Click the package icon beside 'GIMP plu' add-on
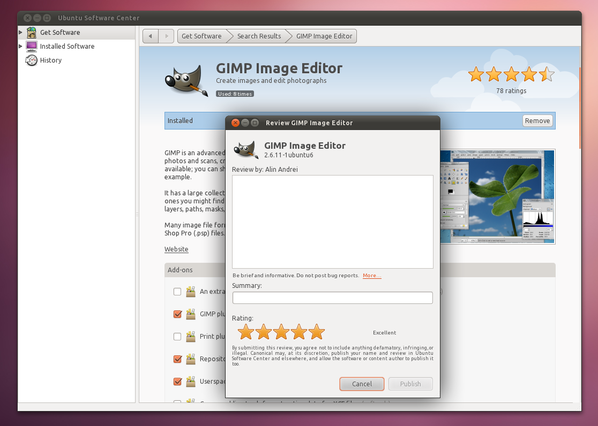 click(x=191, y=314)
